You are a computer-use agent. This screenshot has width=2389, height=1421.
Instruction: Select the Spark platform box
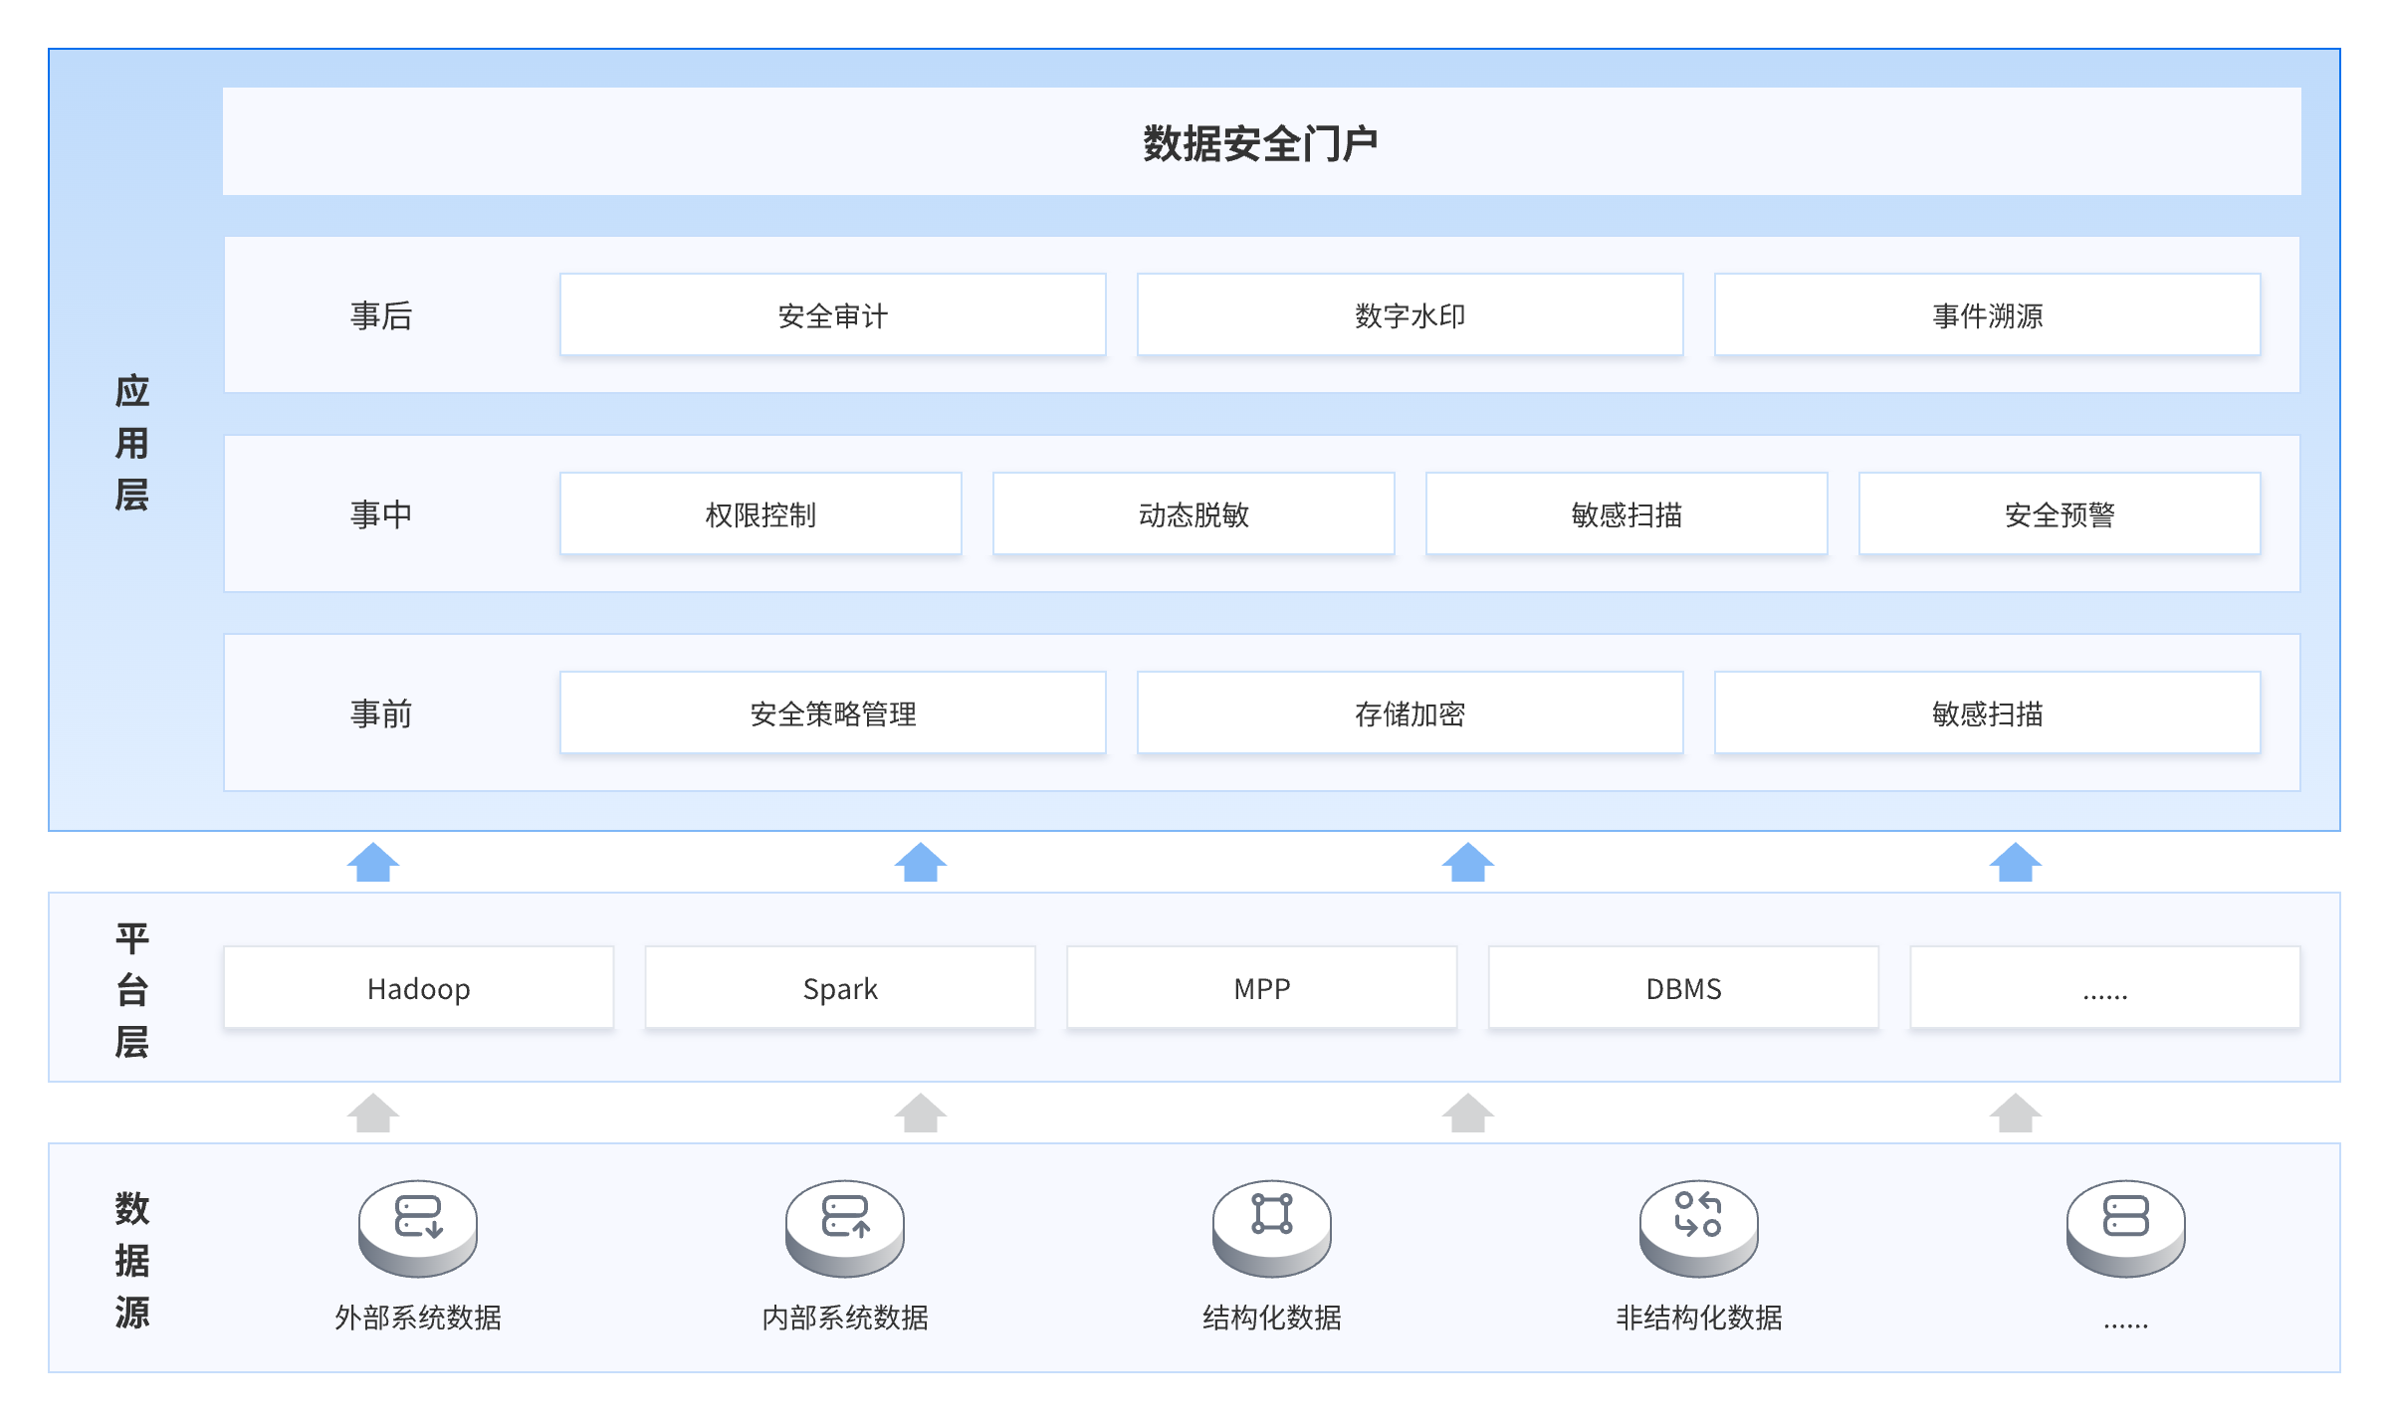(840, 988)
